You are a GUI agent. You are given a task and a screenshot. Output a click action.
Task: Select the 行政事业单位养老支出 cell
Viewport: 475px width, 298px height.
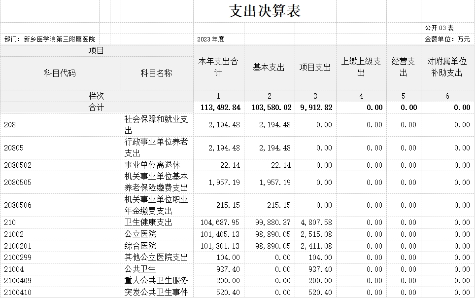coord(156,148)
